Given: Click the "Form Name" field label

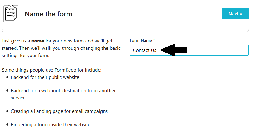Looking at the screenshot, I should point(141,40).
